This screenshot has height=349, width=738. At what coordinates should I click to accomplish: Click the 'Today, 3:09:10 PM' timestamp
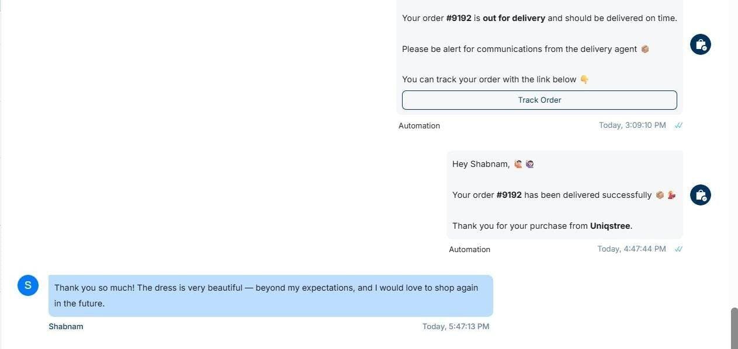[x=632, y=125]
